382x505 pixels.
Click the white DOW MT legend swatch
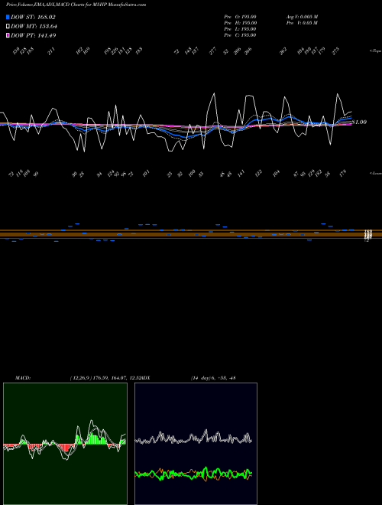(x=8, y=27)
